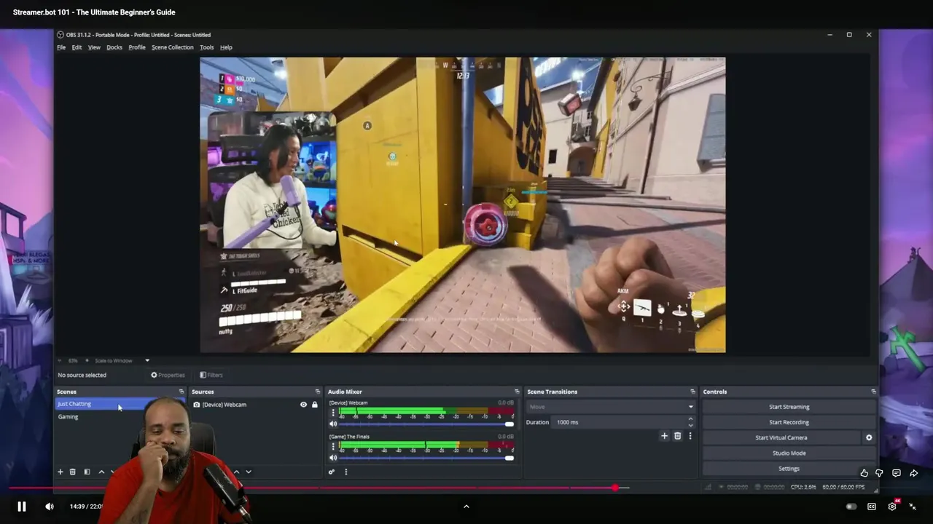Screen dimensions: 933x524
Task: Increase transition duration with up arrow
Action: tap(690, 419)
